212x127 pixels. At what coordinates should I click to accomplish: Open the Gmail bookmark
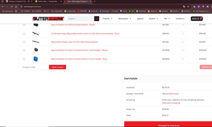(x=115, y=11)
